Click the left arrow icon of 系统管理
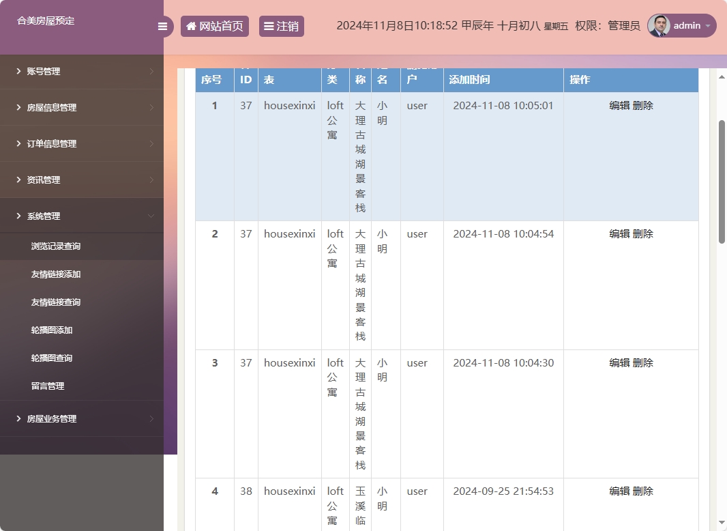This screenshot has height=531, width=727. pos(18,216)
